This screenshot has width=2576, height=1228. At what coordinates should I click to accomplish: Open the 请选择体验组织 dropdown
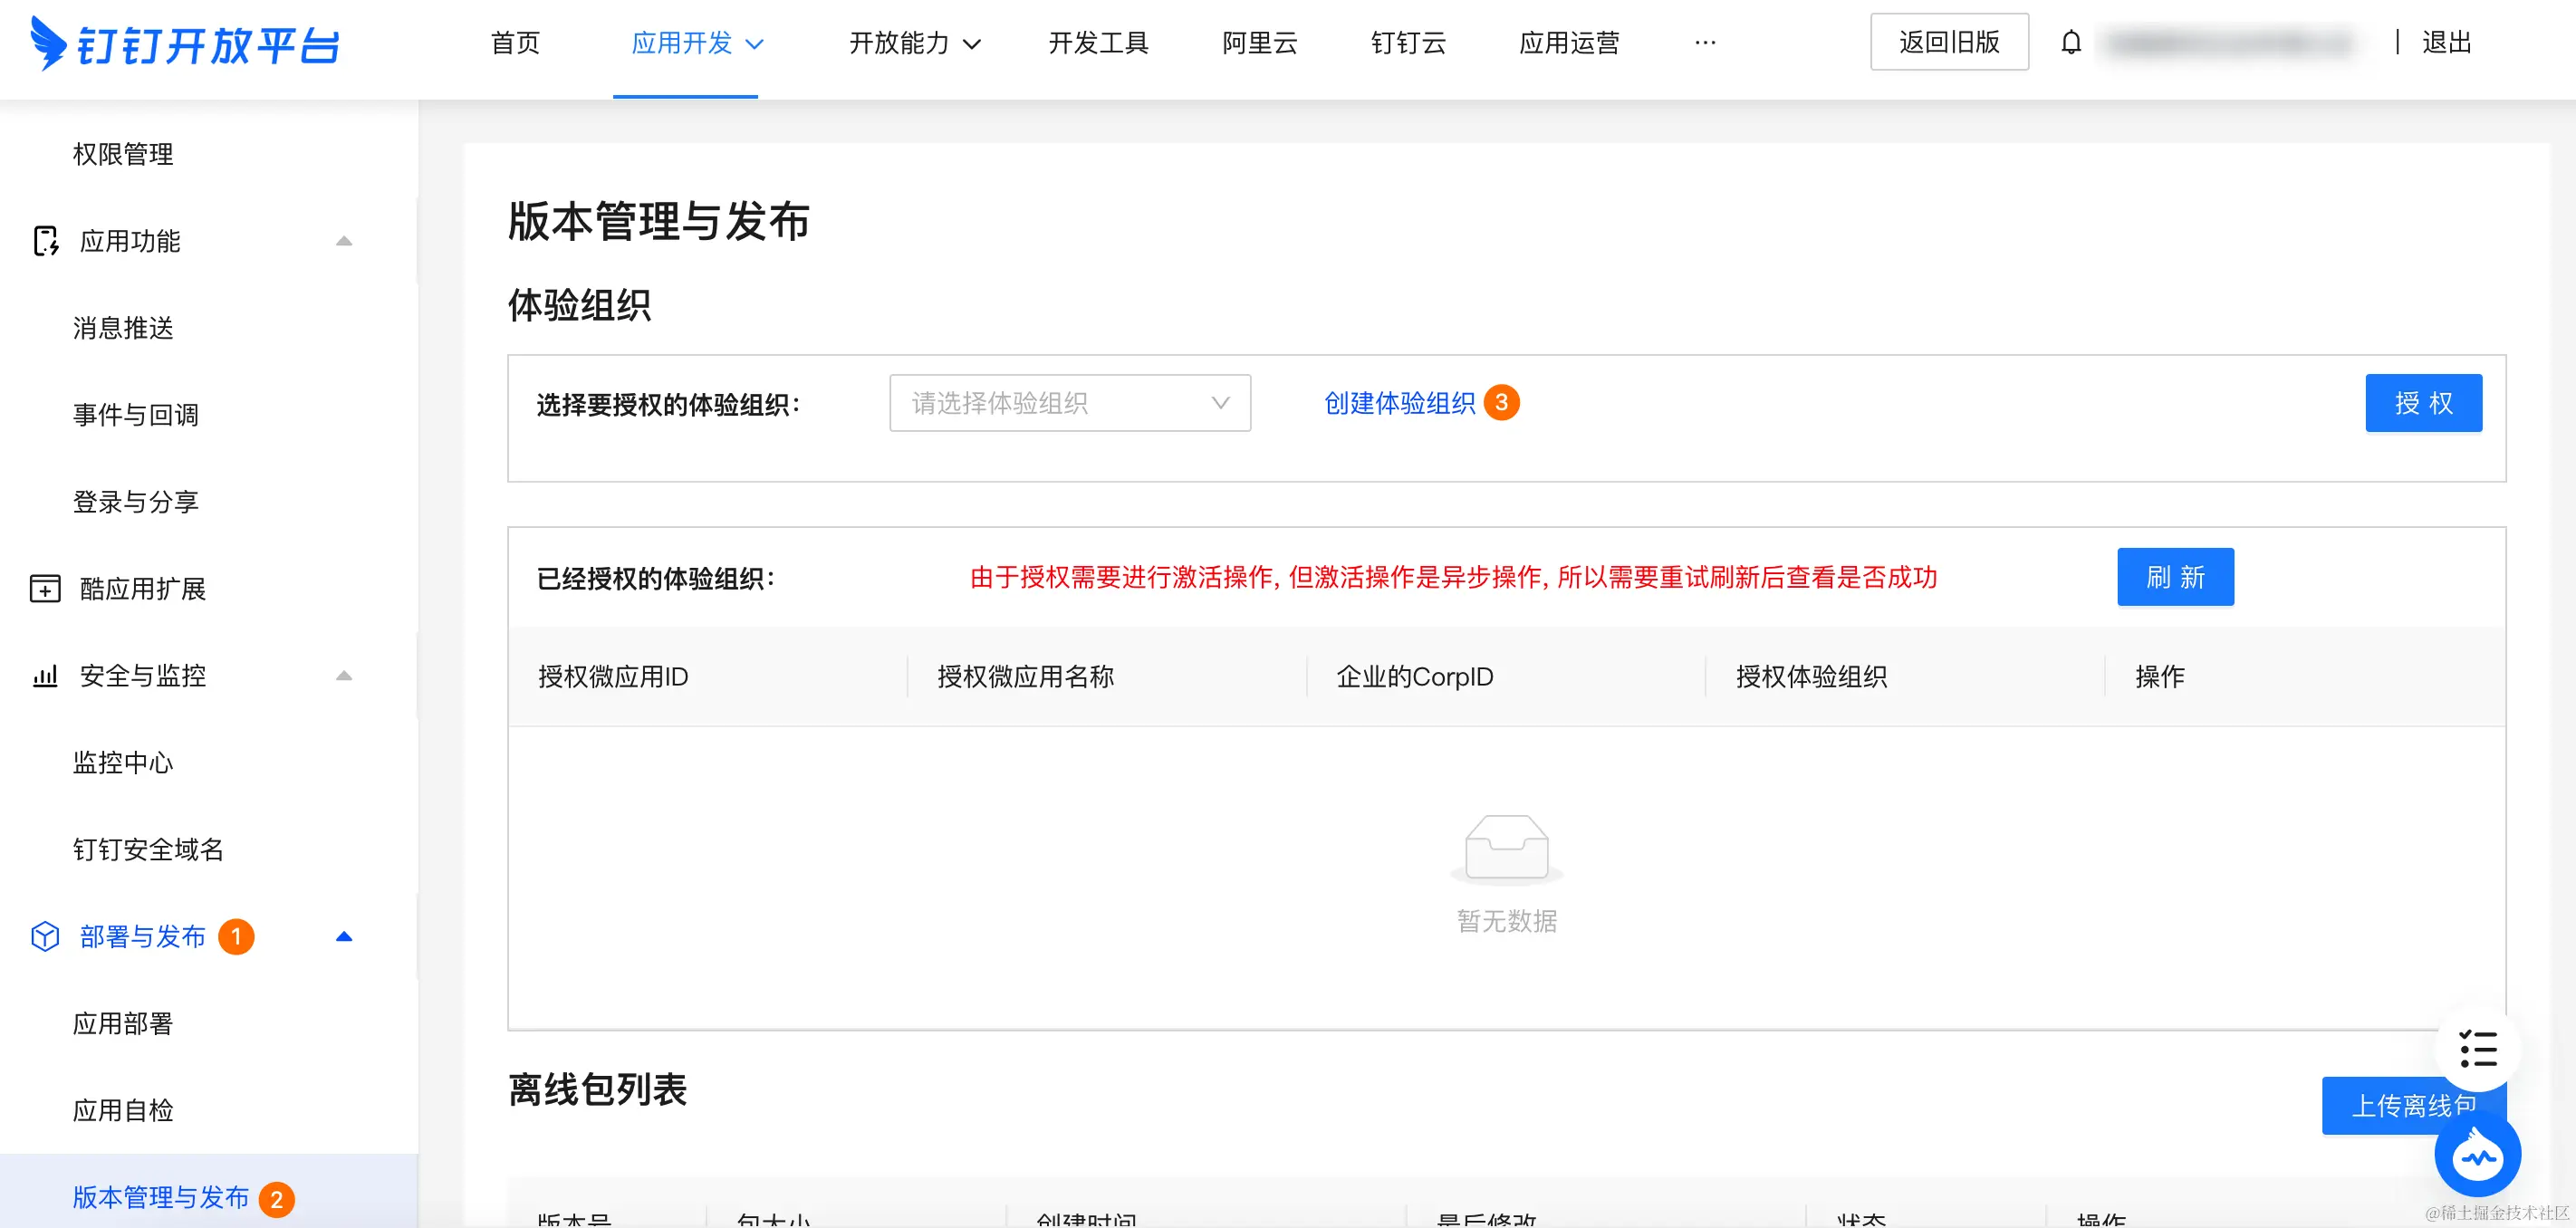coord(1069,403)
